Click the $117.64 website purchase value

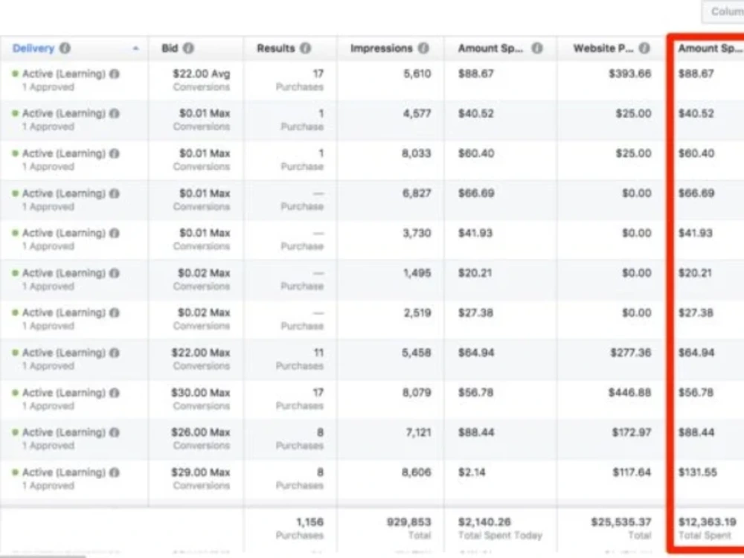tap(632, 472)
